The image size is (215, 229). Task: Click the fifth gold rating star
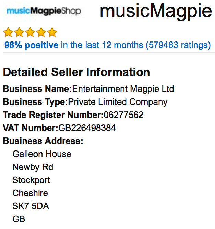[x=52, y=32]
